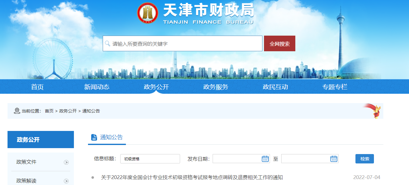Select 政务服务 from the navigation bar
This screenshot has height=185, width=409.
pos(216,87)
